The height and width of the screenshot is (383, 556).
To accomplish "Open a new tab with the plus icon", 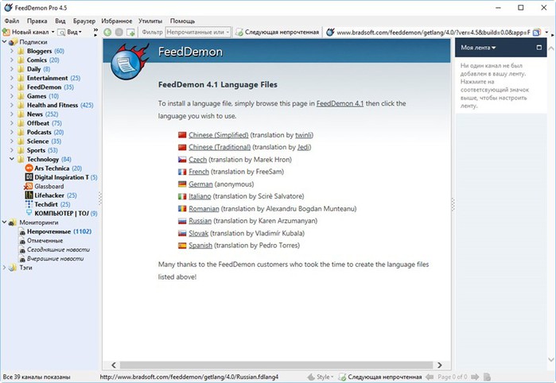I will (130, 33).
